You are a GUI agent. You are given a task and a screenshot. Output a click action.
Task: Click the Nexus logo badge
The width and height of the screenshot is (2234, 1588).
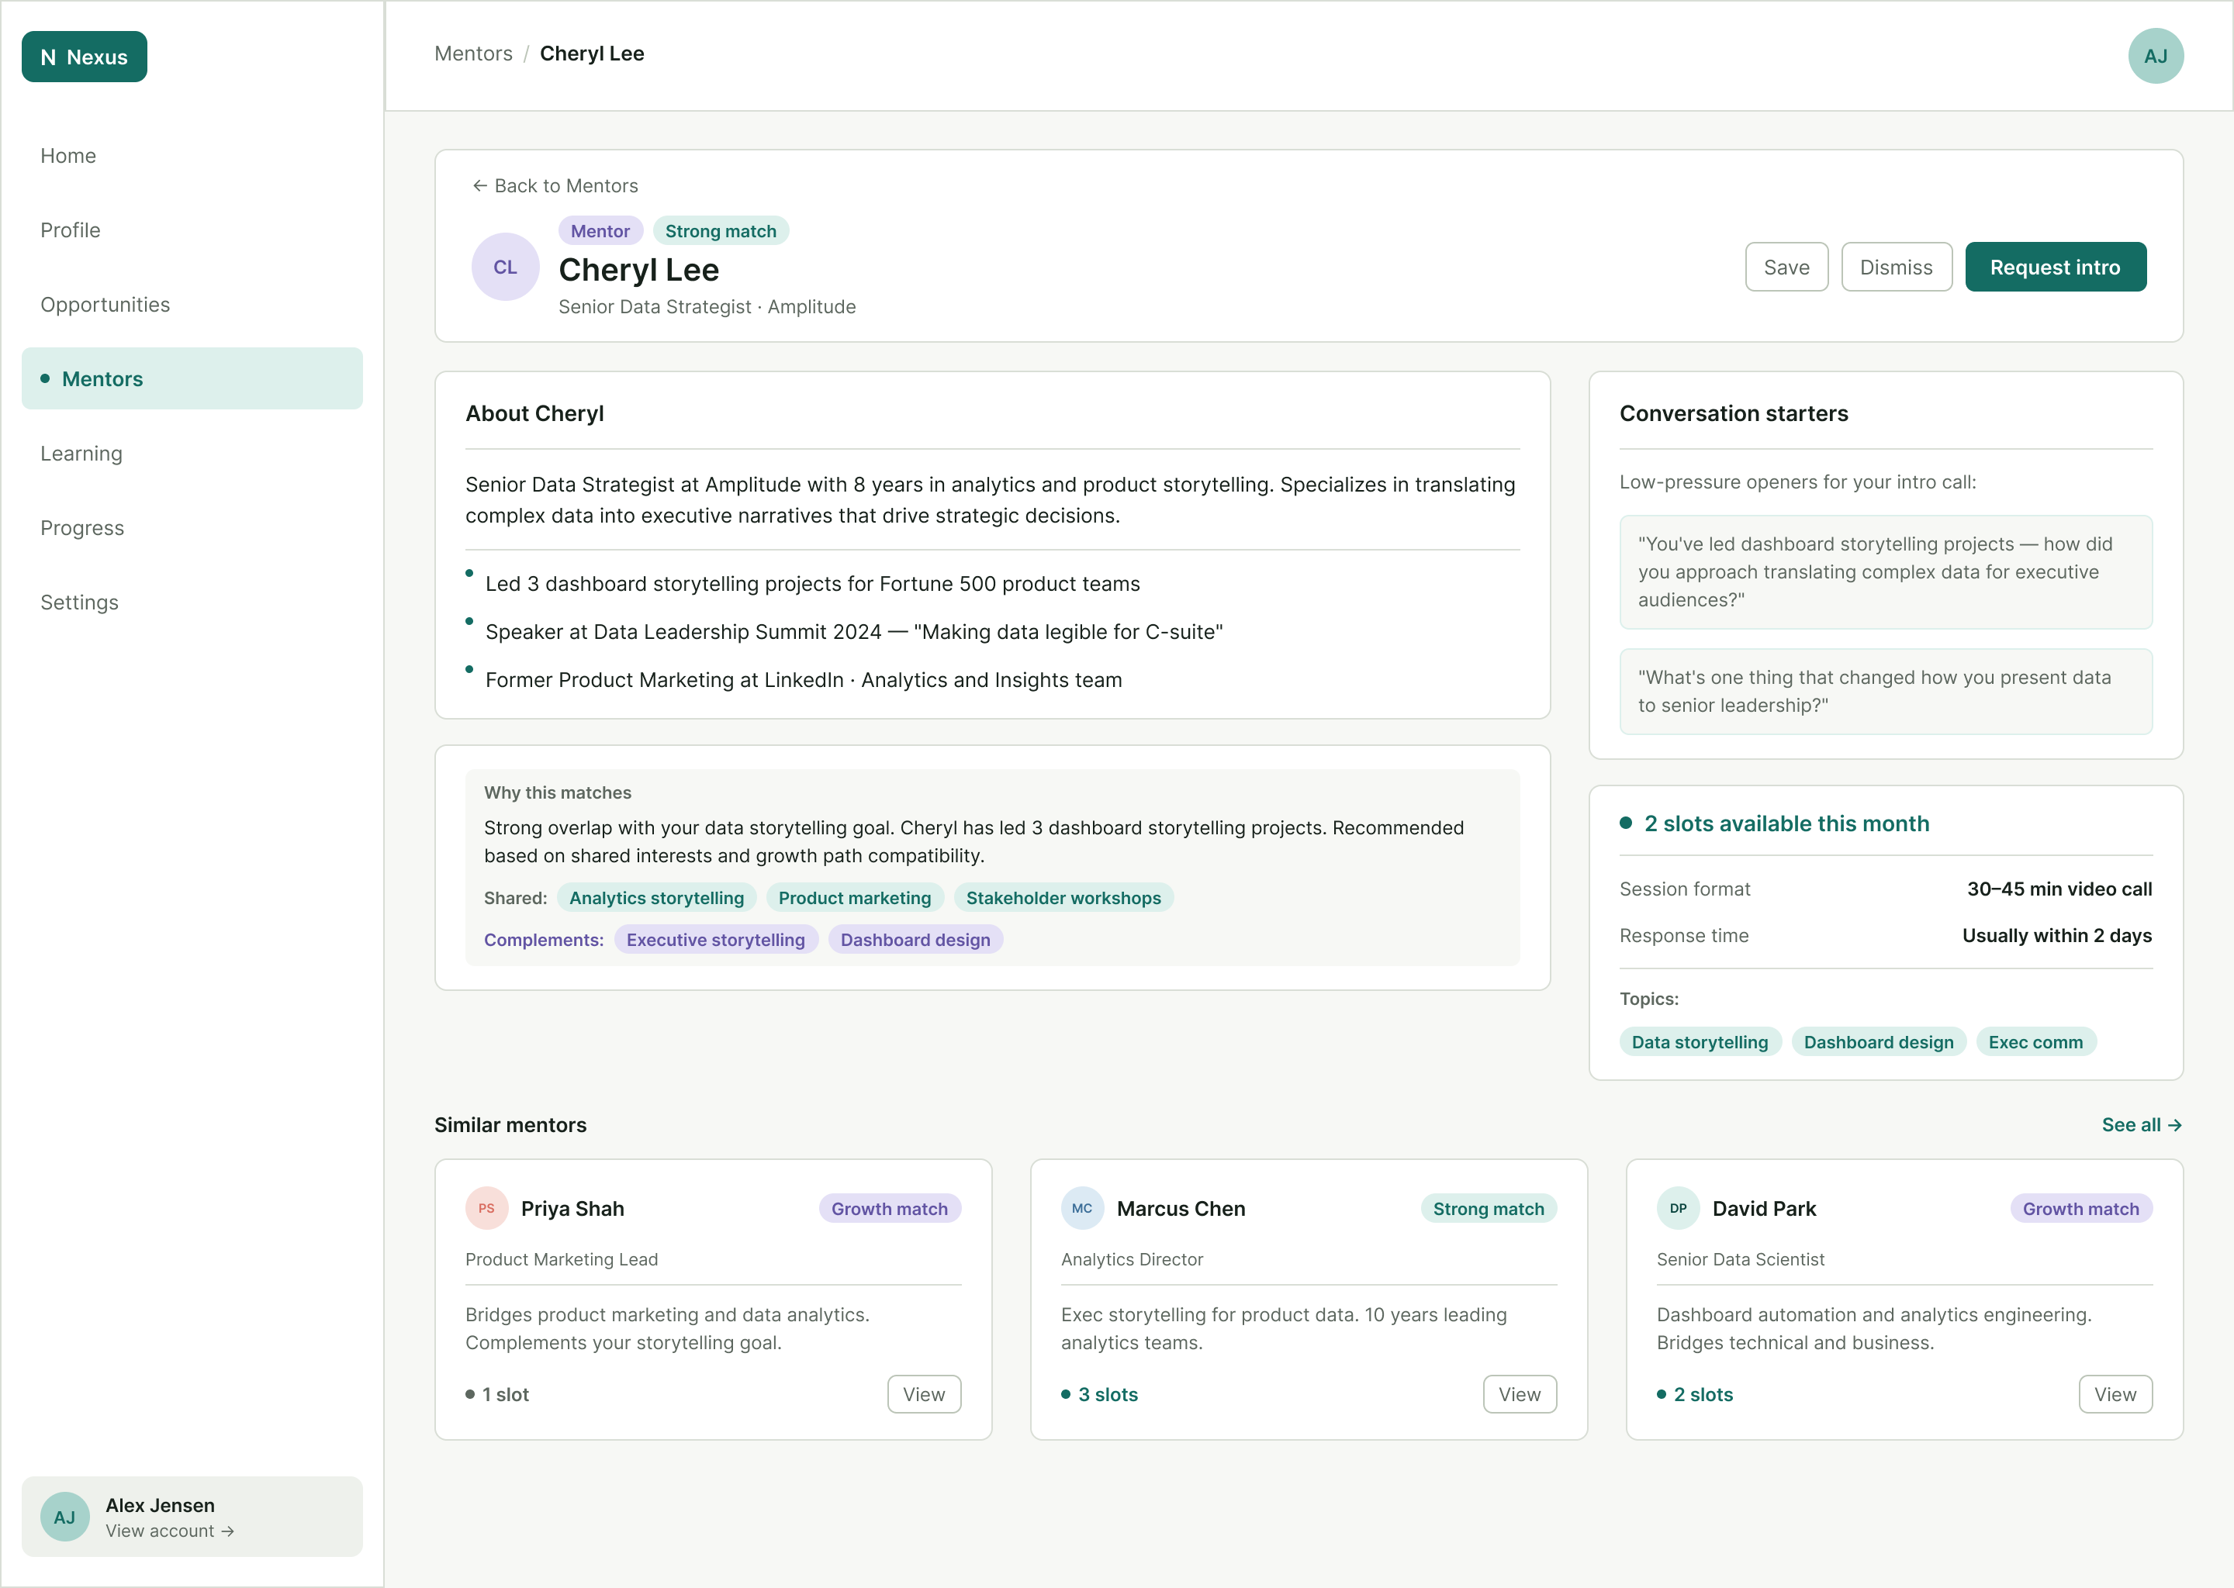[x=84, y=57]
